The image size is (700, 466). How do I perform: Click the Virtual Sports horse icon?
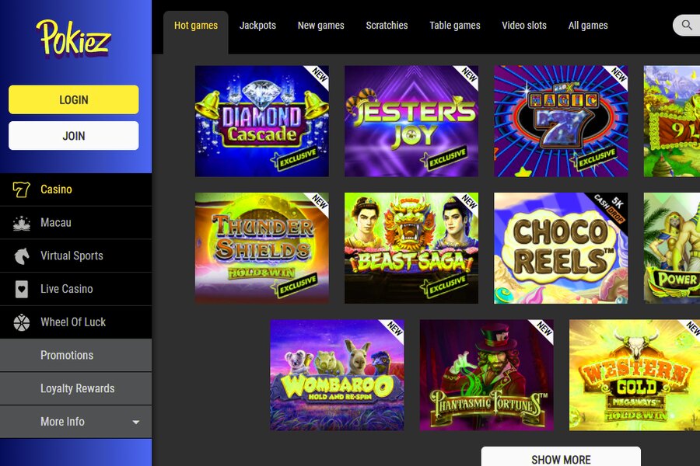[22, 256]
